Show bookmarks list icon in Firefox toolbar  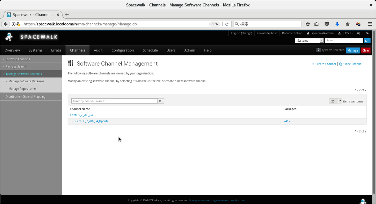click(316, 24)
